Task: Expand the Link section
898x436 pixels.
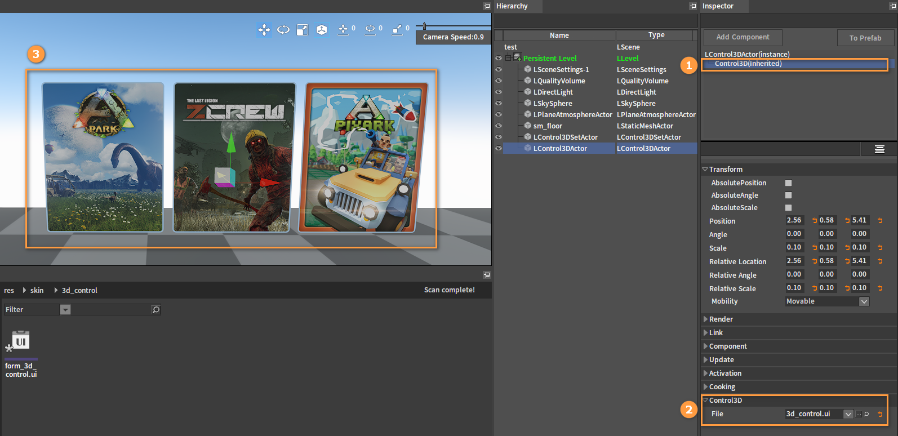Action: click(705, 332)
